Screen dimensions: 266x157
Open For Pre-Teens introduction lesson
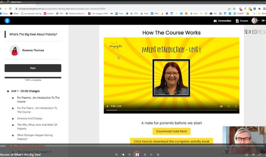pos(37,110)
